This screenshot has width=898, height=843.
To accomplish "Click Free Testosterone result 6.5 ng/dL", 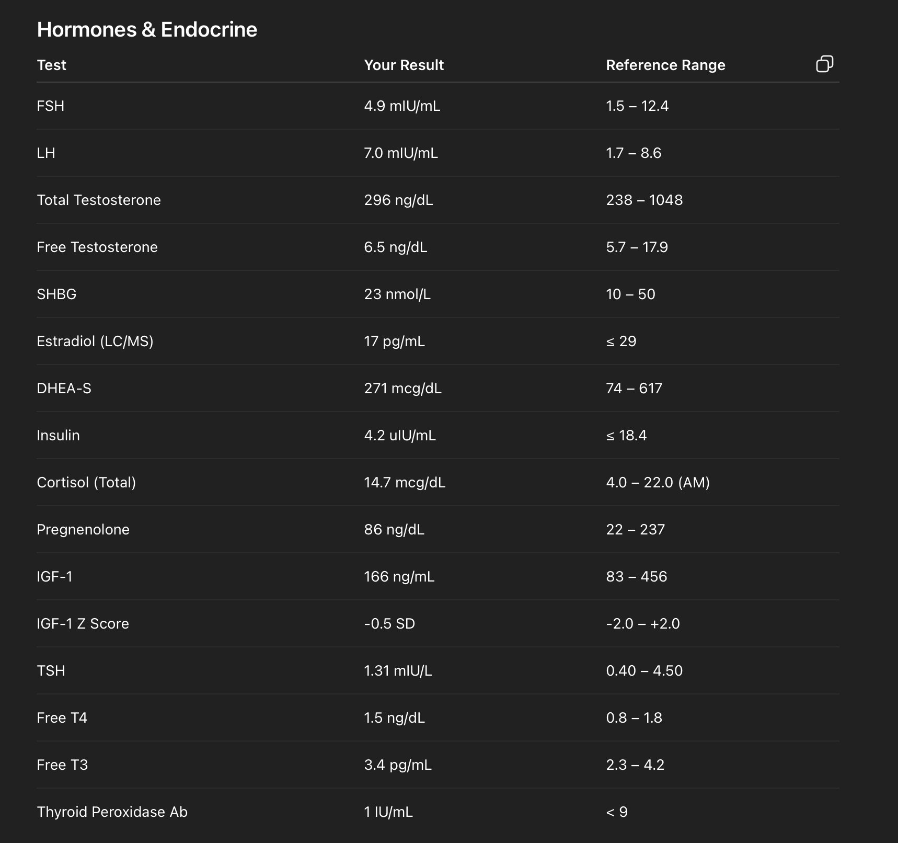I will click(x=396, y=247).
